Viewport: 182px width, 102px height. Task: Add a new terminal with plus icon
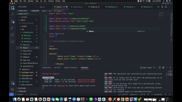154,67
